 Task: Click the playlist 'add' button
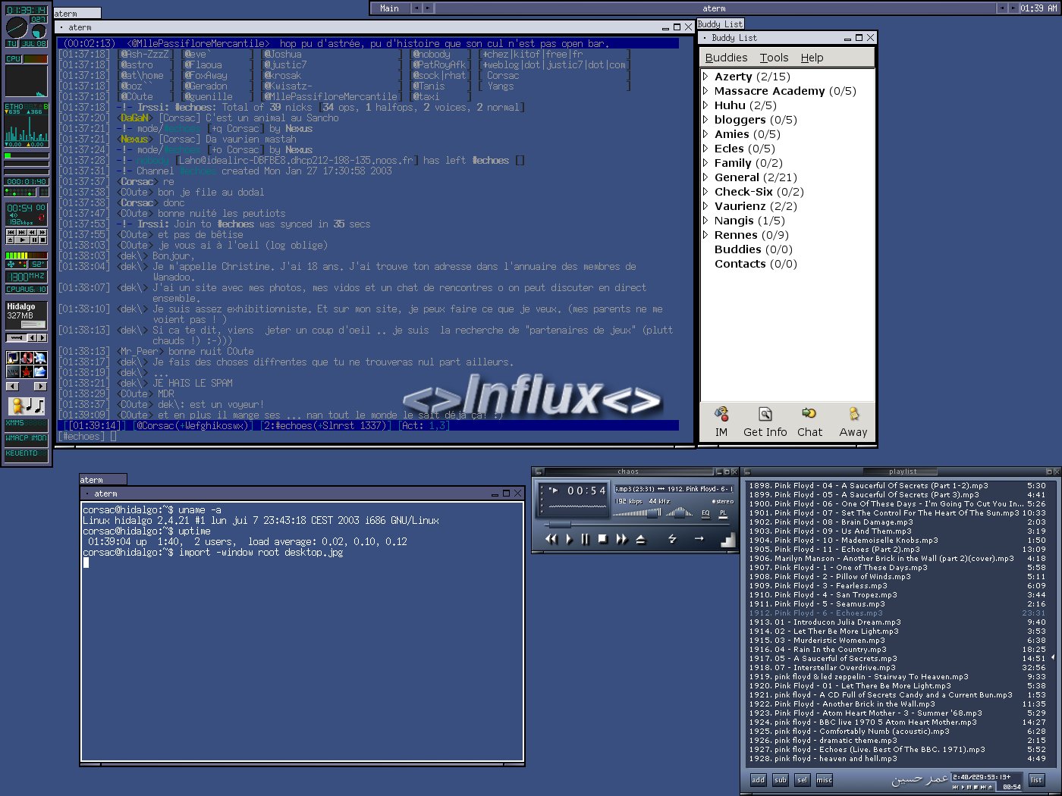pos(758,779)
